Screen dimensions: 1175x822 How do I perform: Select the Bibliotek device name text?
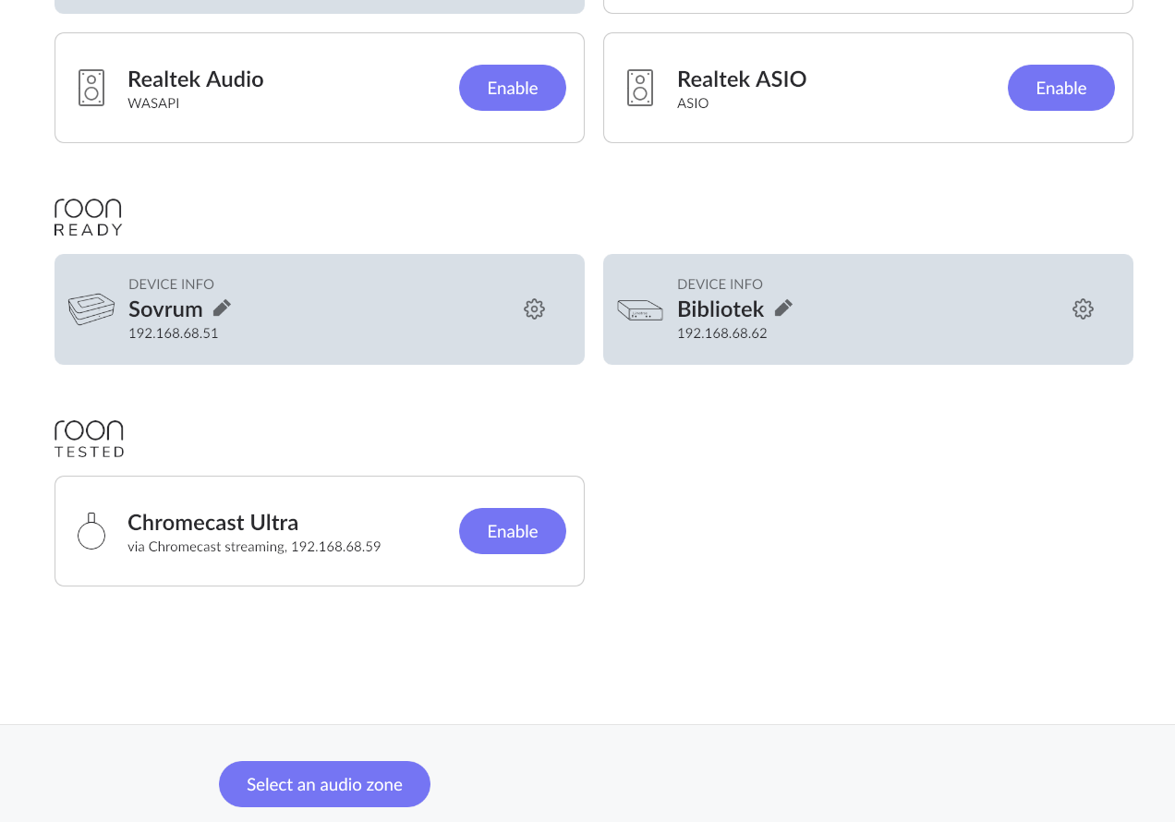pyautogui.click(x=721, y=308)
